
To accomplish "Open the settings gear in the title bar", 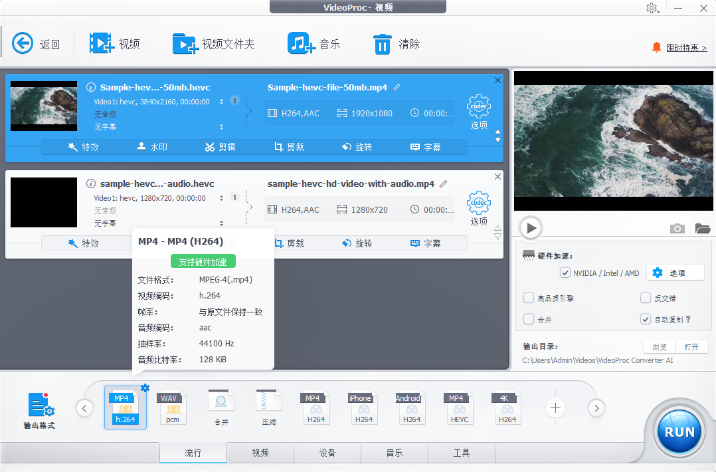I will point(652,8).
